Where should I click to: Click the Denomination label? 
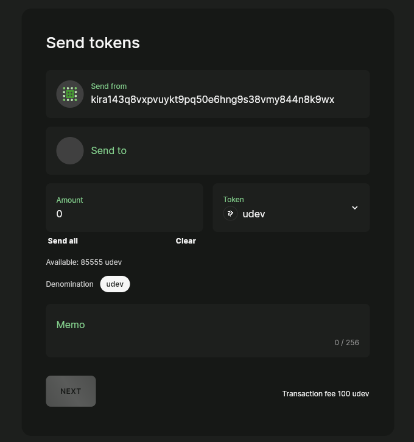69,284
